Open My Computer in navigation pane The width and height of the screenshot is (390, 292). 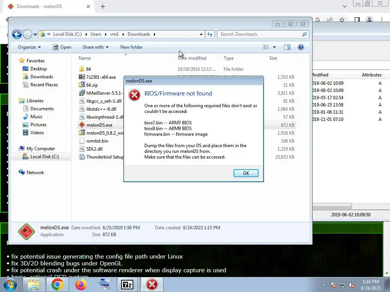point(40,149)
